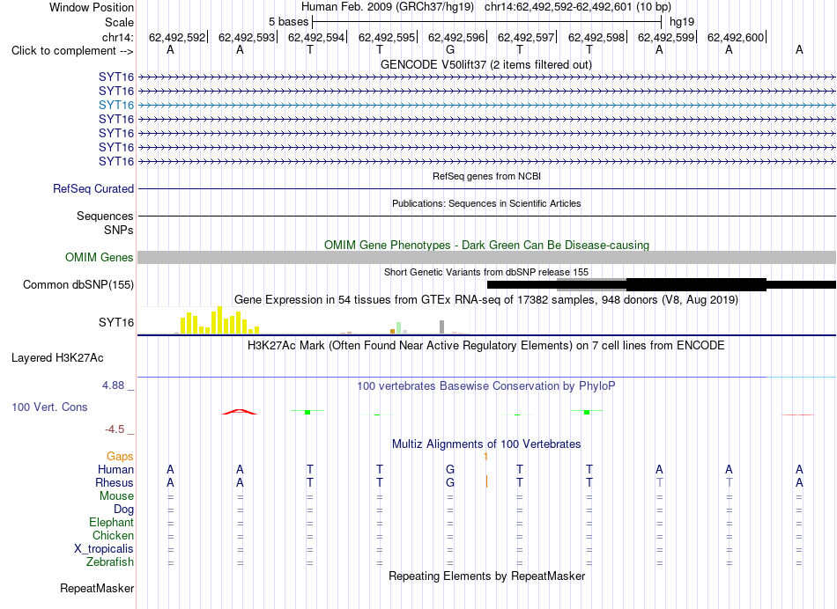This screenshot has height=609, width=837.
Task: Click the grey bar in the GTEx expression chart
Action: [442, 327]
